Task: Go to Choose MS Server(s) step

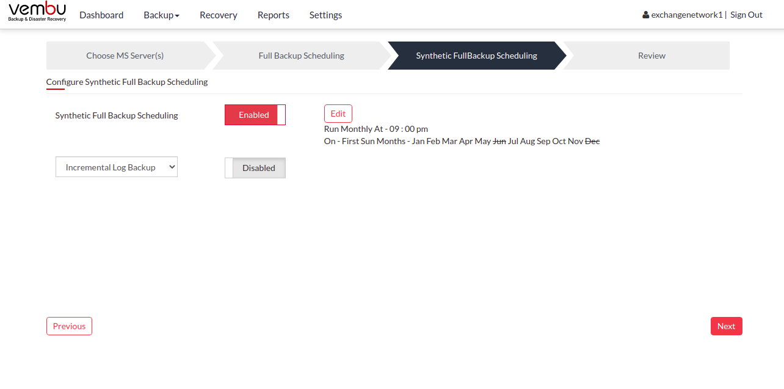Action: [x=125, y=56]
